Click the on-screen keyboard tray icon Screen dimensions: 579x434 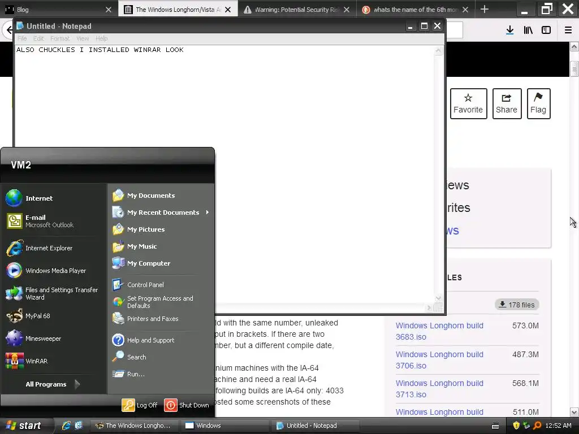(x=495, y=426)
